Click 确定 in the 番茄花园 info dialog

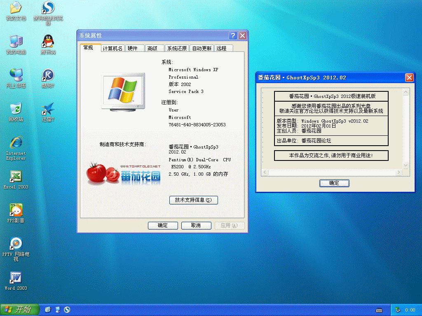(334, 183)
